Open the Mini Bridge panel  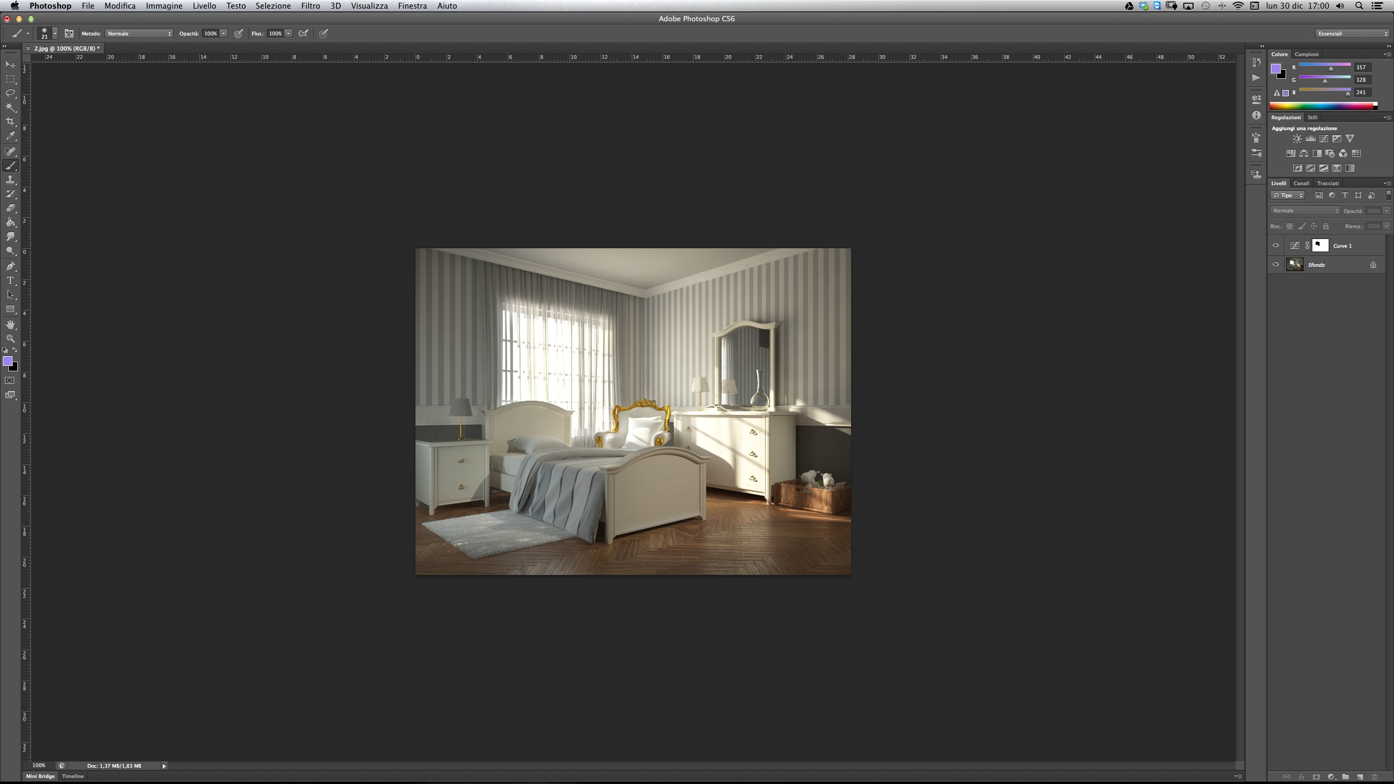click(40, 776)
